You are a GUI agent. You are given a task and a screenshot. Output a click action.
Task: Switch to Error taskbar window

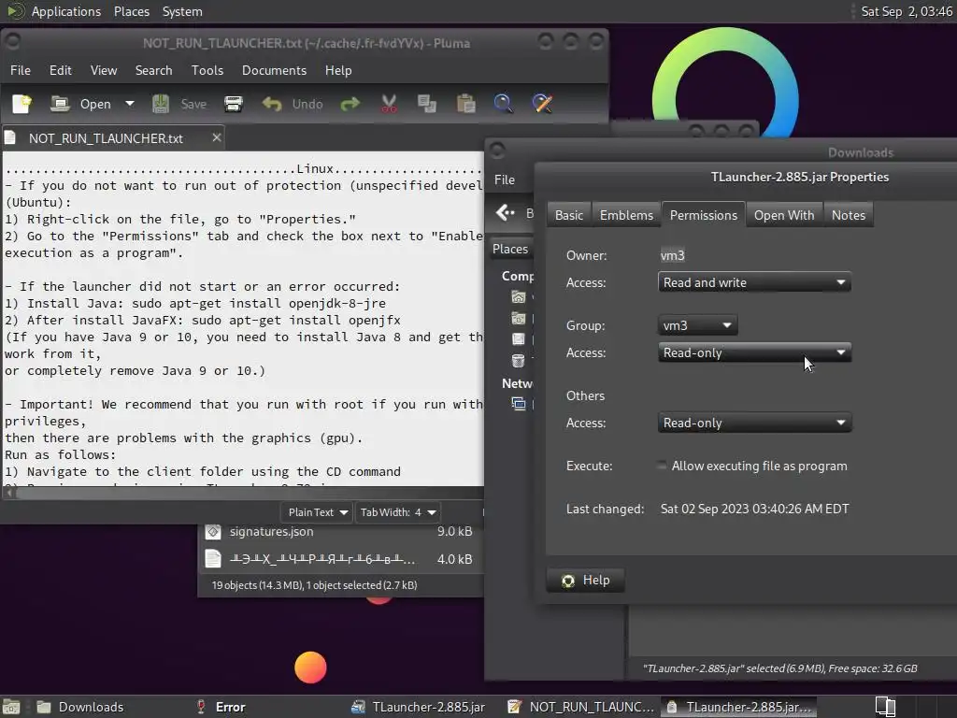[221, 707]
